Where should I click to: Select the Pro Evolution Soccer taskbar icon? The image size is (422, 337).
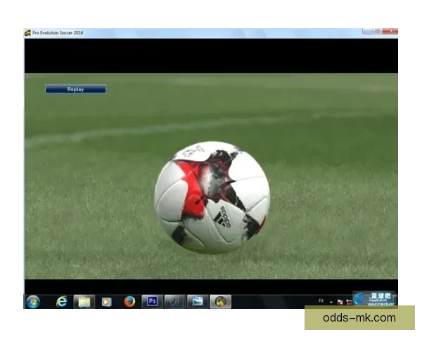(220, 301)
